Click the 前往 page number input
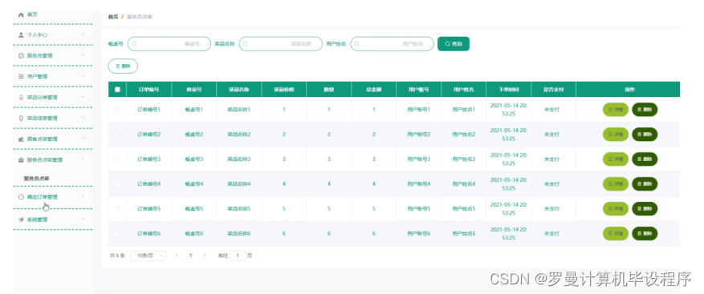704x294 pixels. coord(238,256)
